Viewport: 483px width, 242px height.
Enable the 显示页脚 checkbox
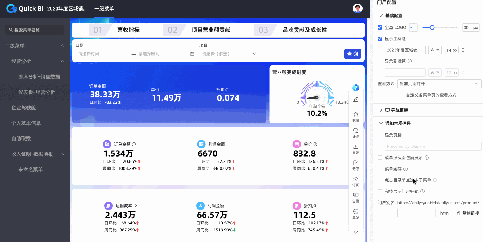(x=380, y=135)
